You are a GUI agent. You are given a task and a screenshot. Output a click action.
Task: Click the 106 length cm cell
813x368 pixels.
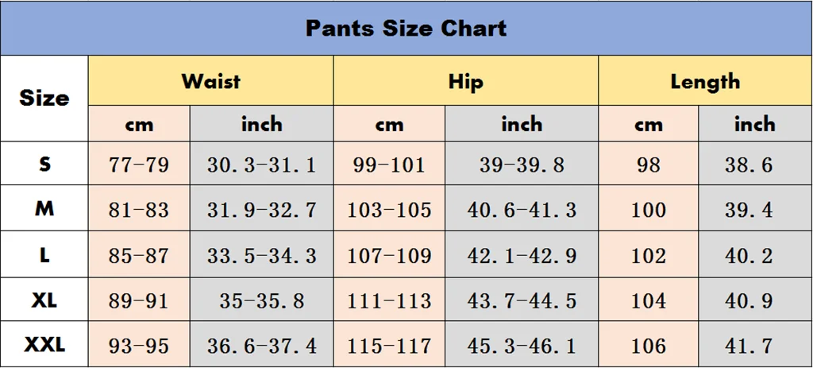click(649, 345)
